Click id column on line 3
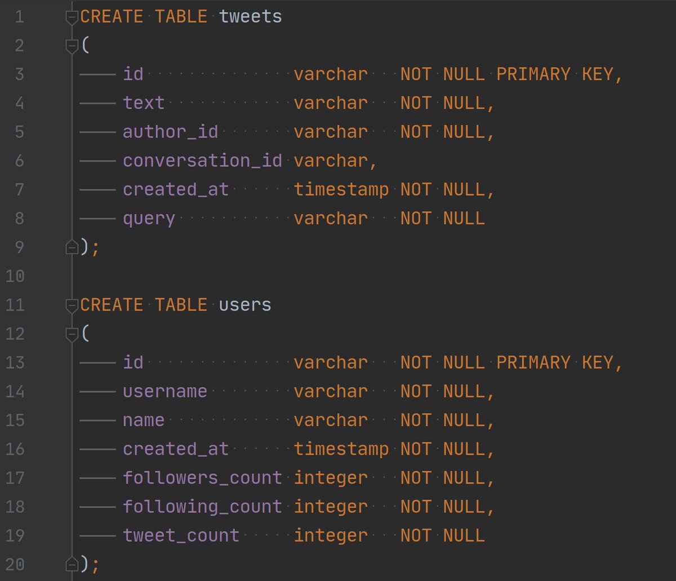This screenshot has width=676, height=581. coord(134,74)
